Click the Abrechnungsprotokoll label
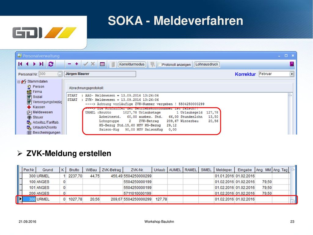Image resolution: width=313 pixels, height=235 pixels. click(87, 88)
